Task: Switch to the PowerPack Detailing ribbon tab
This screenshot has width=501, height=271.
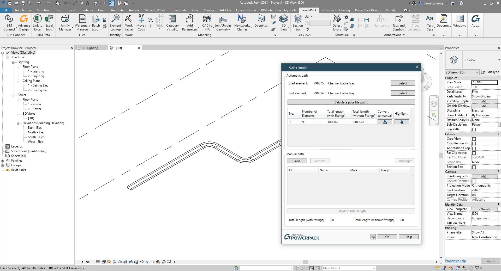Action: (x=336, y=10)
